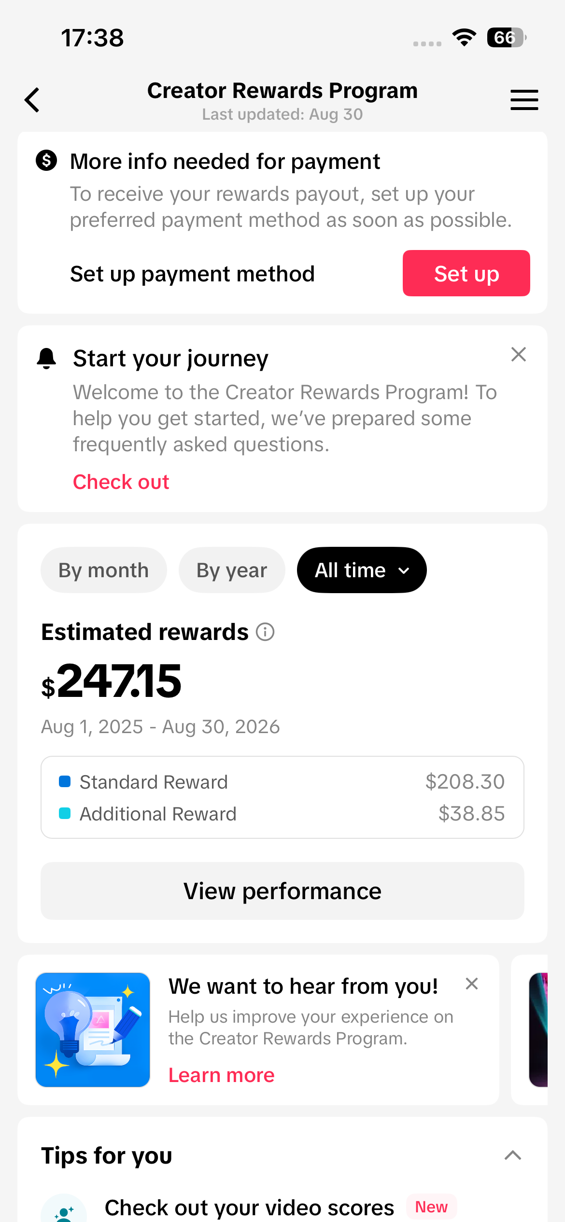Tap the info icon beside Estimated rewards
This screenshot has width=565, height=1222.
[x=265, y=632]
